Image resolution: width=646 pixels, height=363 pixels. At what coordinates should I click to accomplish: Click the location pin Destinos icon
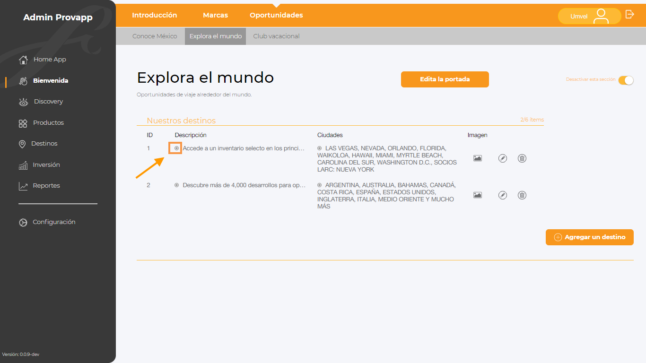(x=22, y=144)
